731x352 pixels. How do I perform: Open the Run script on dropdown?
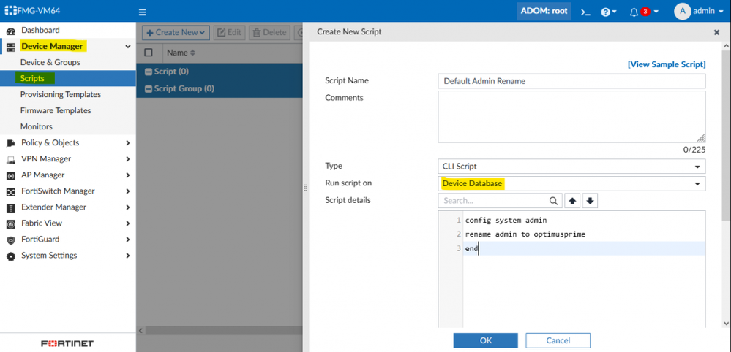click(x=571, y=183)
